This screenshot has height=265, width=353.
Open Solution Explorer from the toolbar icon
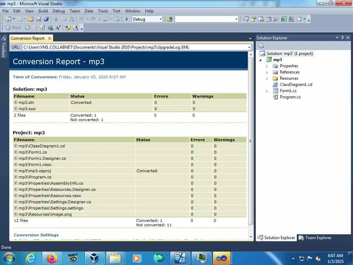245,19
